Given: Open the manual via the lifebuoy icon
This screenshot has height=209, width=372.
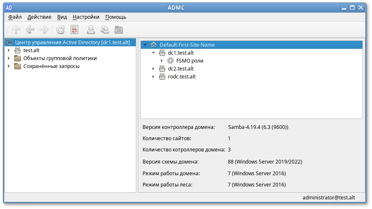Looking at the screenshot, I should coord(74,30).
